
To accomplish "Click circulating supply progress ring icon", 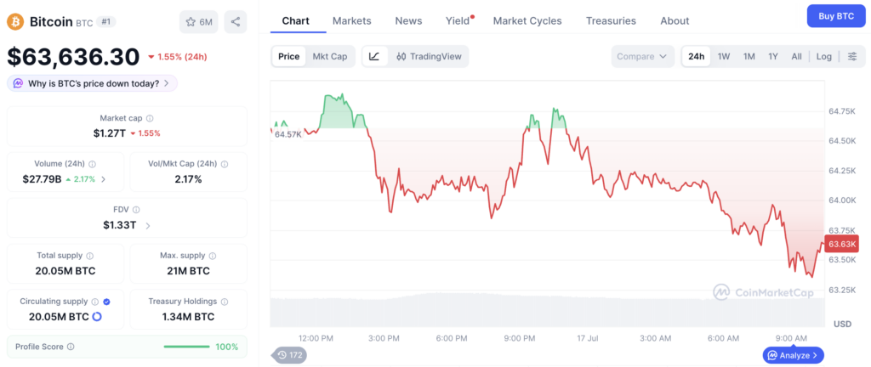I will pyautogui.click(x=97, y=317).
